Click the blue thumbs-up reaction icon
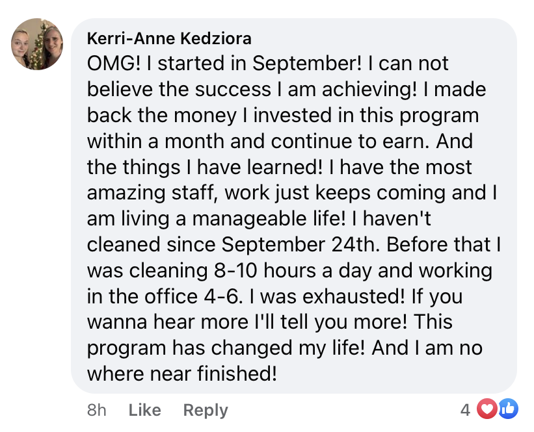534x432 pixels. 508,409
